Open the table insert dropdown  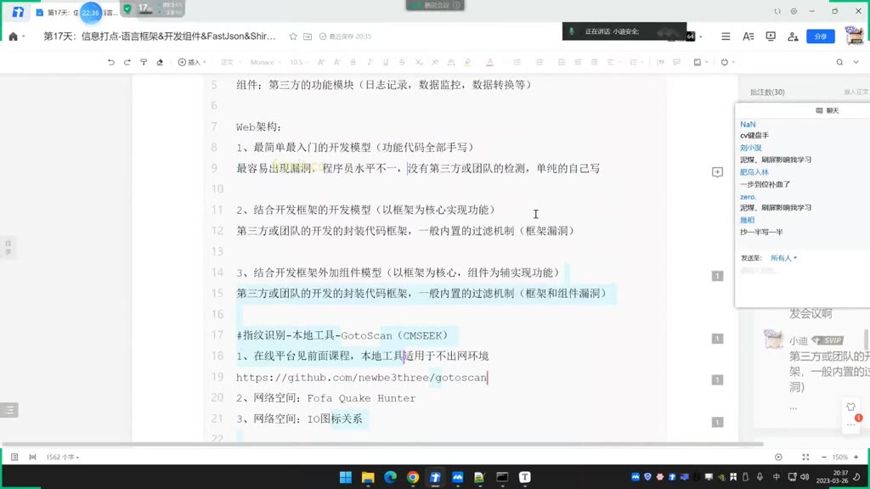[701, 62]
